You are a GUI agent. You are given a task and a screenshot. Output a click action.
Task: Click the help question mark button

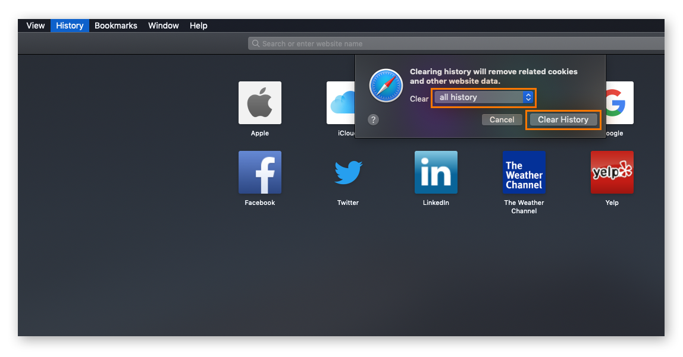click(373, 119)
